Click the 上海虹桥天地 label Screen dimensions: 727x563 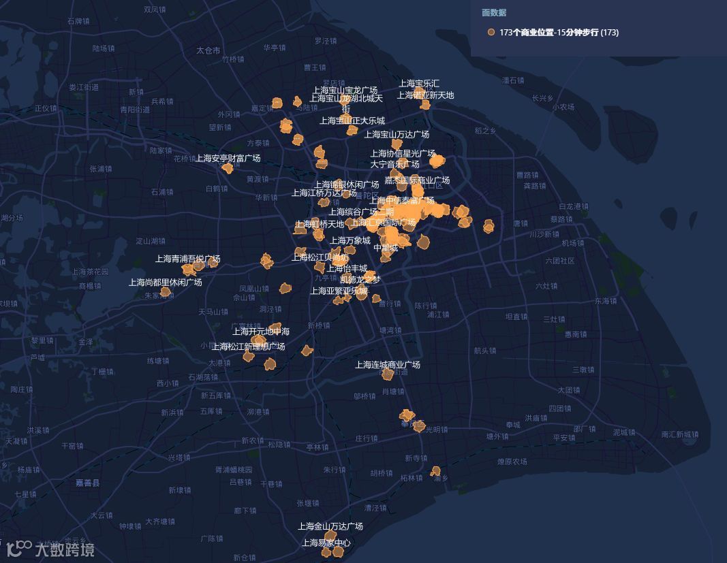[x=320, y=224]
